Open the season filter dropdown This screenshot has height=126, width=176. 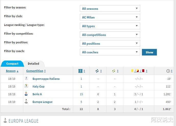[x=110, y=9]
